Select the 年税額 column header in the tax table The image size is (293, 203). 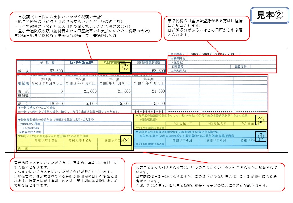[x=47, y=63]
